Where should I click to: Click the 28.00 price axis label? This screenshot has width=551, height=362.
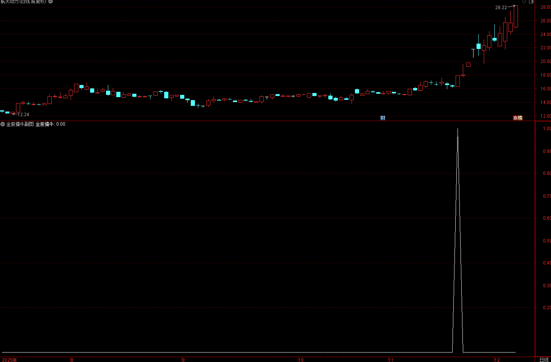coord(546,7)
